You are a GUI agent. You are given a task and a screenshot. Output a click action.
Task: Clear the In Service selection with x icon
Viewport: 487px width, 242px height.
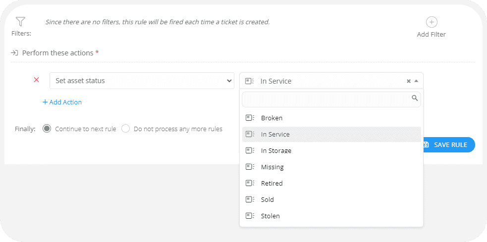[409, 81]
